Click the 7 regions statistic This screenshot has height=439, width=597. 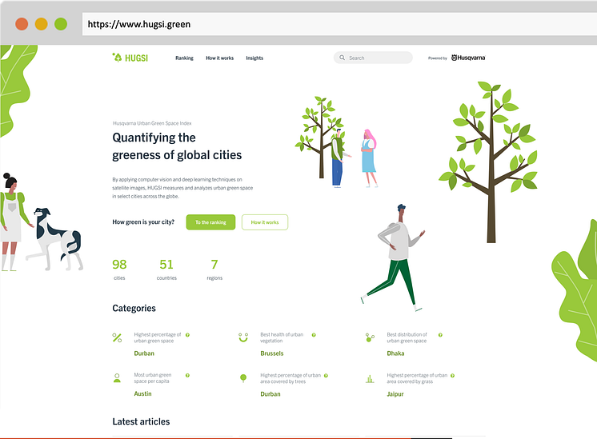214,269
